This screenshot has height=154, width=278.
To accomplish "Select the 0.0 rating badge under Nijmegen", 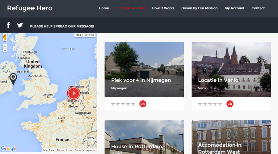I will pos(143,104).
